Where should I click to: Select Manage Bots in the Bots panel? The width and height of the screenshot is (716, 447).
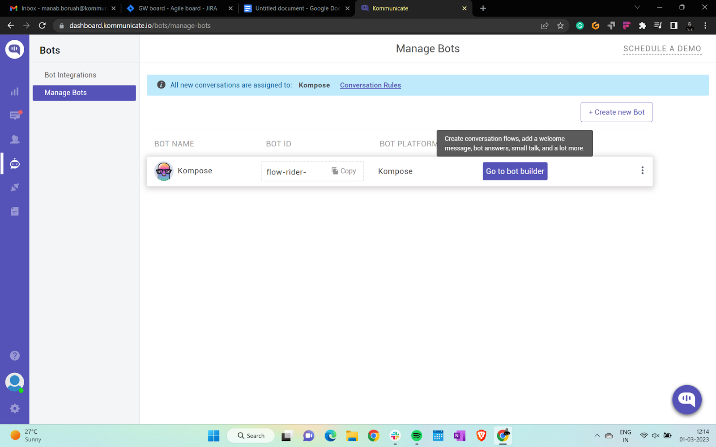click(65, 93)
